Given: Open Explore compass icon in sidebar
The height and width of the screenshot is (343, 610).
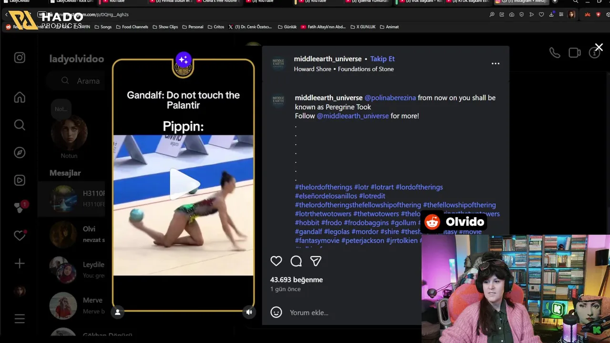Looking at the screenshot, I should pos(20,152).
